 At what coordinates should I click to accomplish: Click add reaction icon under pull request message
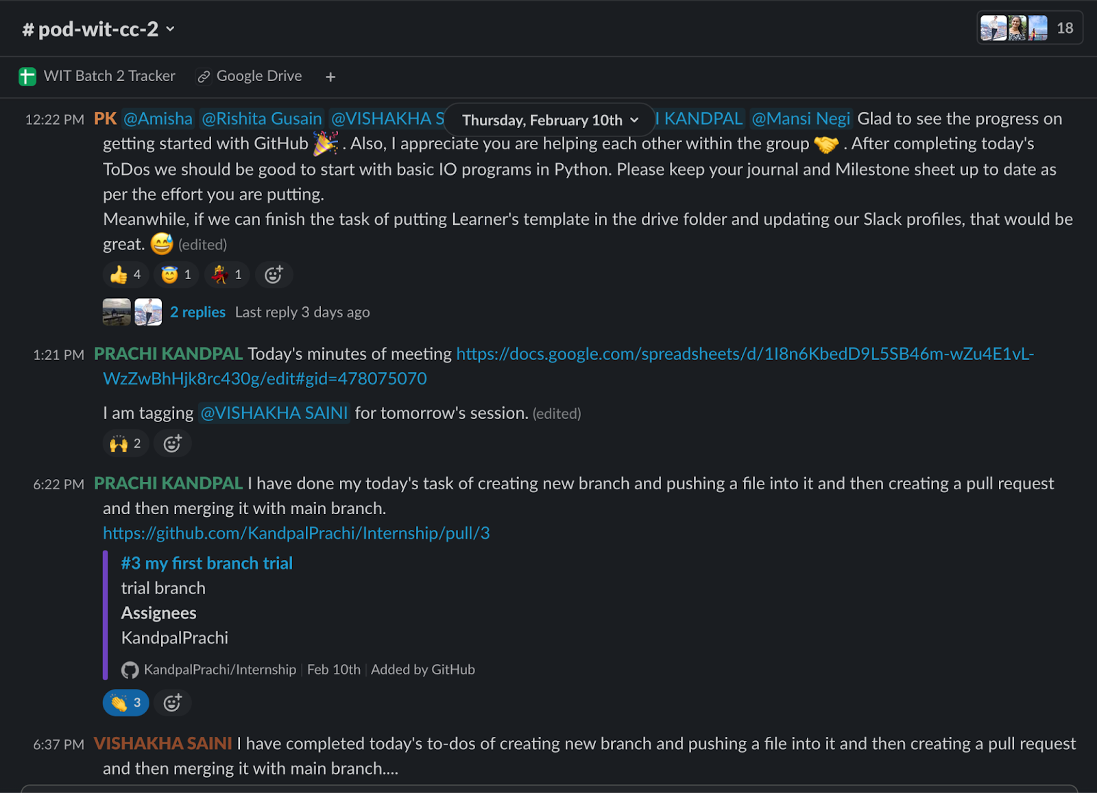pos(172,703)
